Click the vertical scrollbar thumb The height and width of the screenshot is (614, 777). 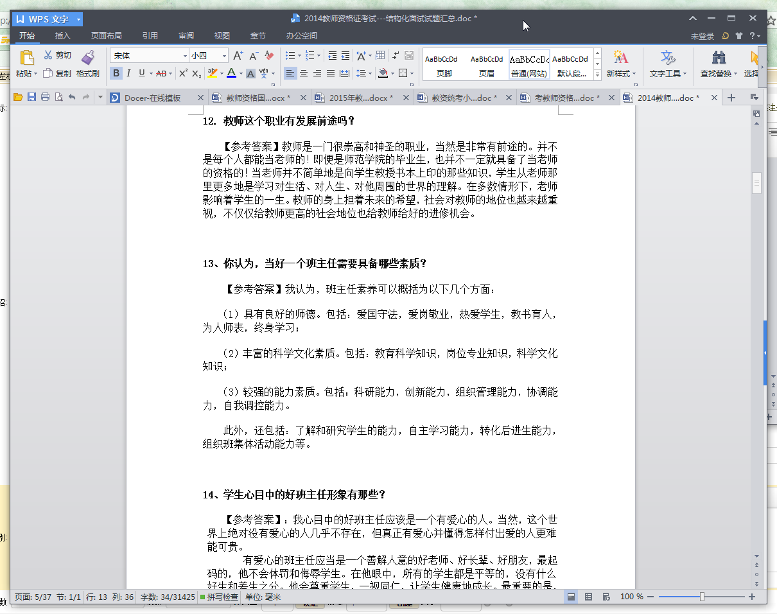point(756,183)
